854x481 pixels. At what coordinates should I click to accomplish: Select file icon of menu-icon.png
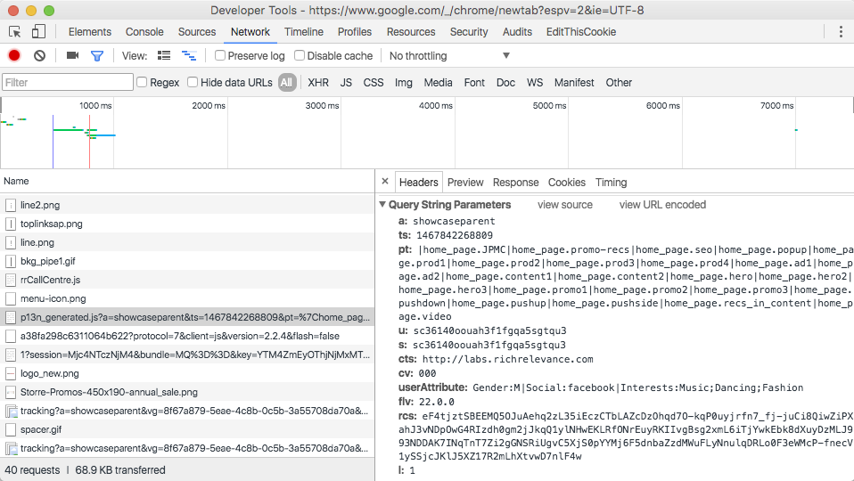click(11, 298)
